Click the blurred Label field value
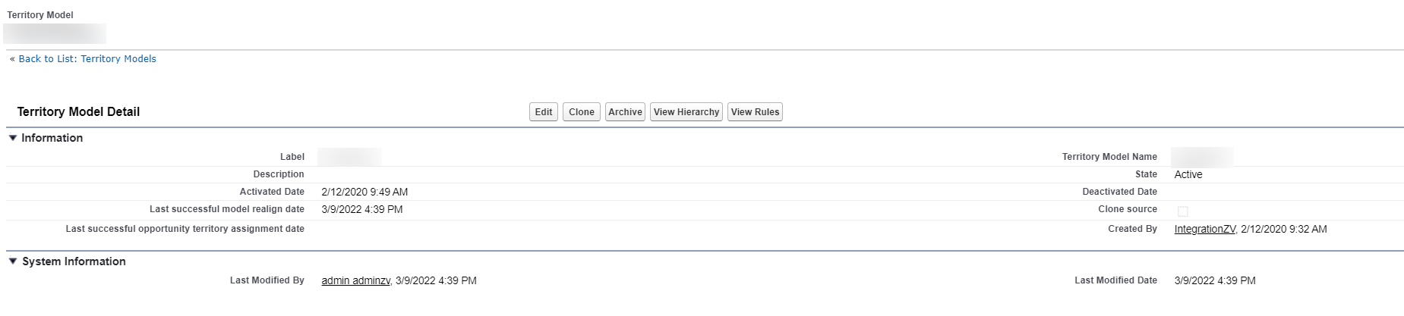This screenshot has height=316, width=1404. [349, 157]
